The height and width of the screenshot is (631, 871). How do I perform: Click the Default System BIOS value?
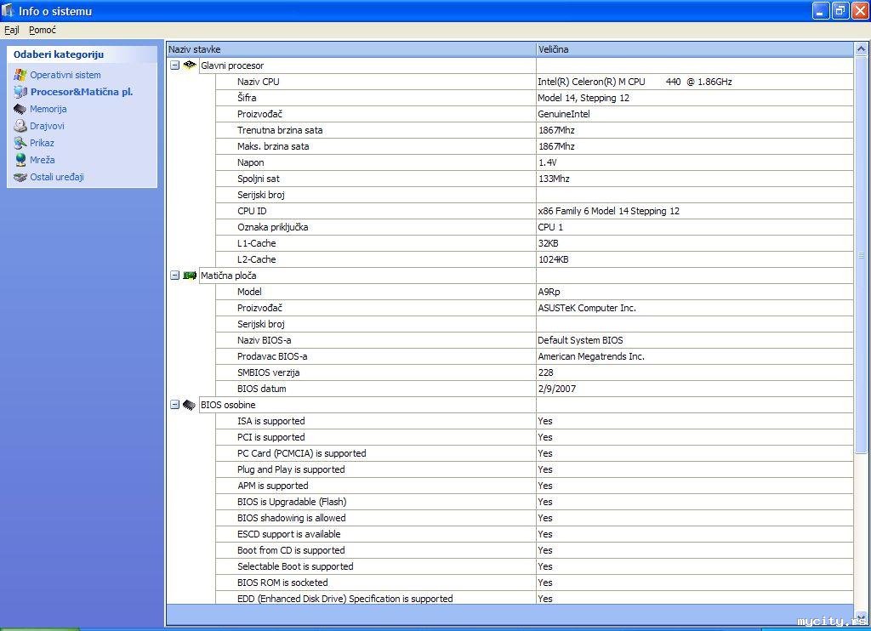point(580,340)
